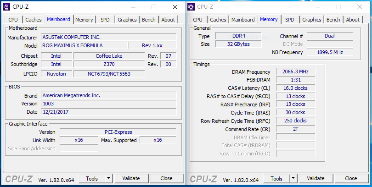
Task: Open the Bench tab in the Mainboard window
Action: pyautogui.click(x=149, y=20)
